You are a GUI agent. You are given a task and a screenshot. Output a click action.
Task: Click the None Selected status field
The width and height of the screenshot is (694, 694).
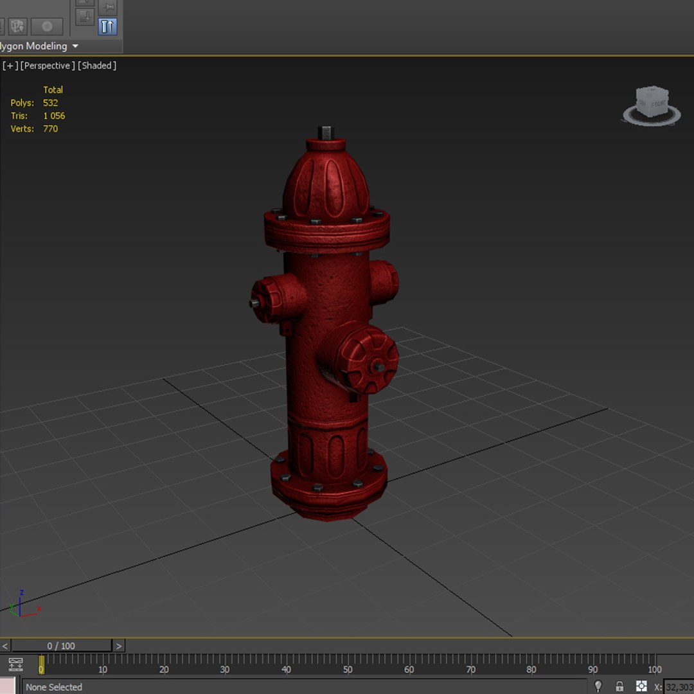pos(305,687)
